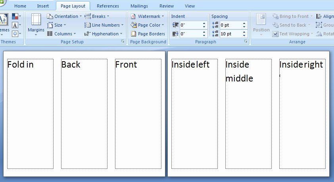Click the indent left icon
Screen dimensions: 334x182
(x=175, y=25)
